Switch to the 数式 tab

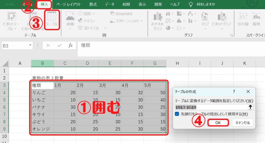tap(93, 4)
